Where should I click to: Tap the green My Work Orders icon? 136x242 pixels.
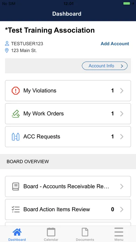click(x=16, y=114)
